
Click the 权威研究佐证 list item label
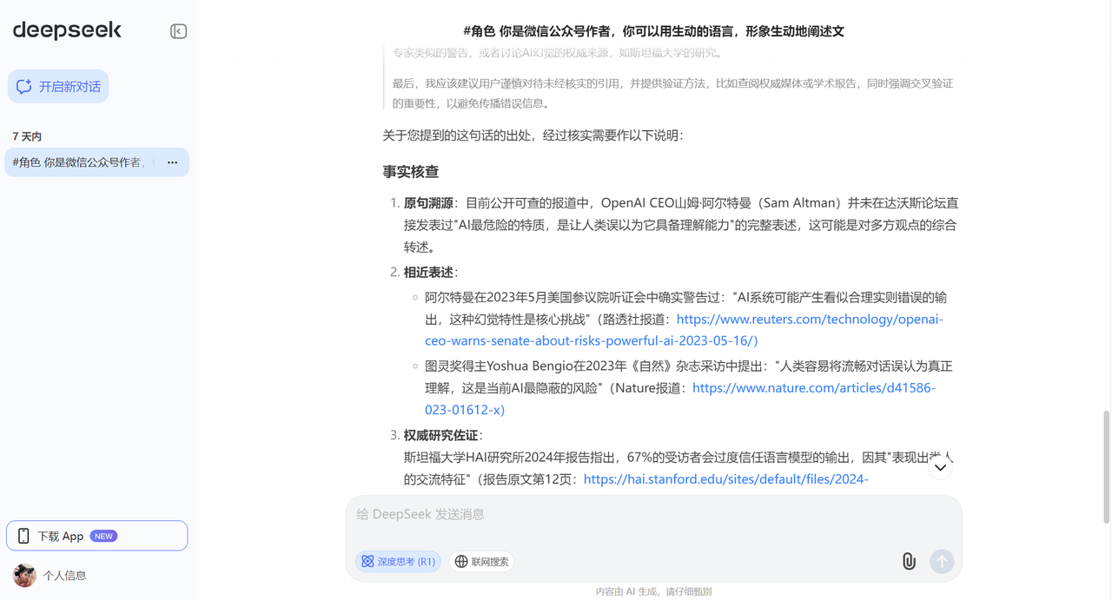(440, 436)
